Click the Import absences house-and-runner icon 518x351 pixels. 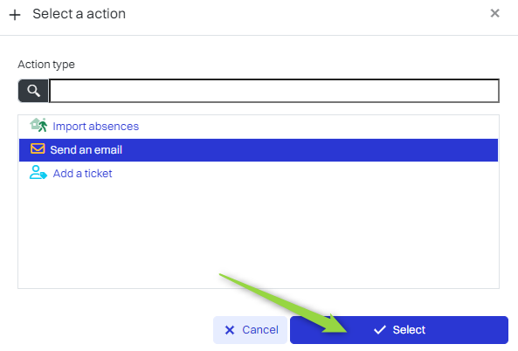pyautogui.click(x=38, y=125)
